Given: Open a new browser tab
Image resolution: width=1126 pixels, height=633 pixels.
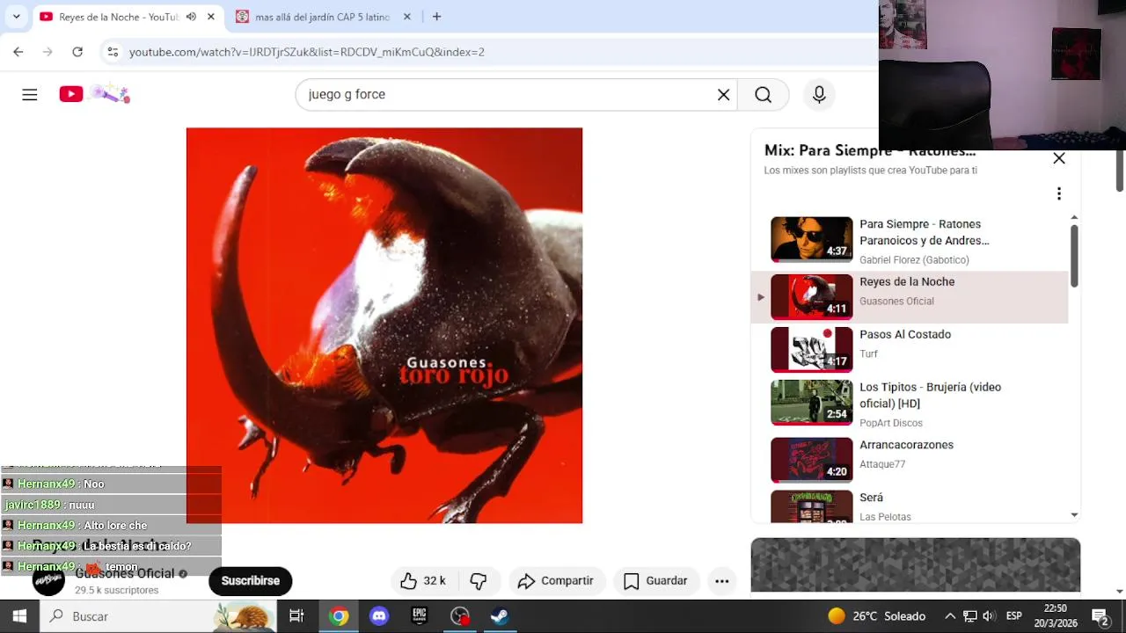Looking at the screenshot, I should [436, 17].
